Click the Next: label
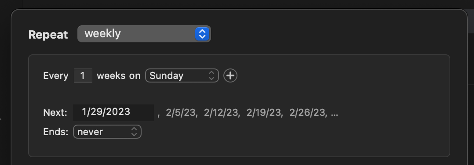This screenshot has width=474, height=165. click(55, 112)
